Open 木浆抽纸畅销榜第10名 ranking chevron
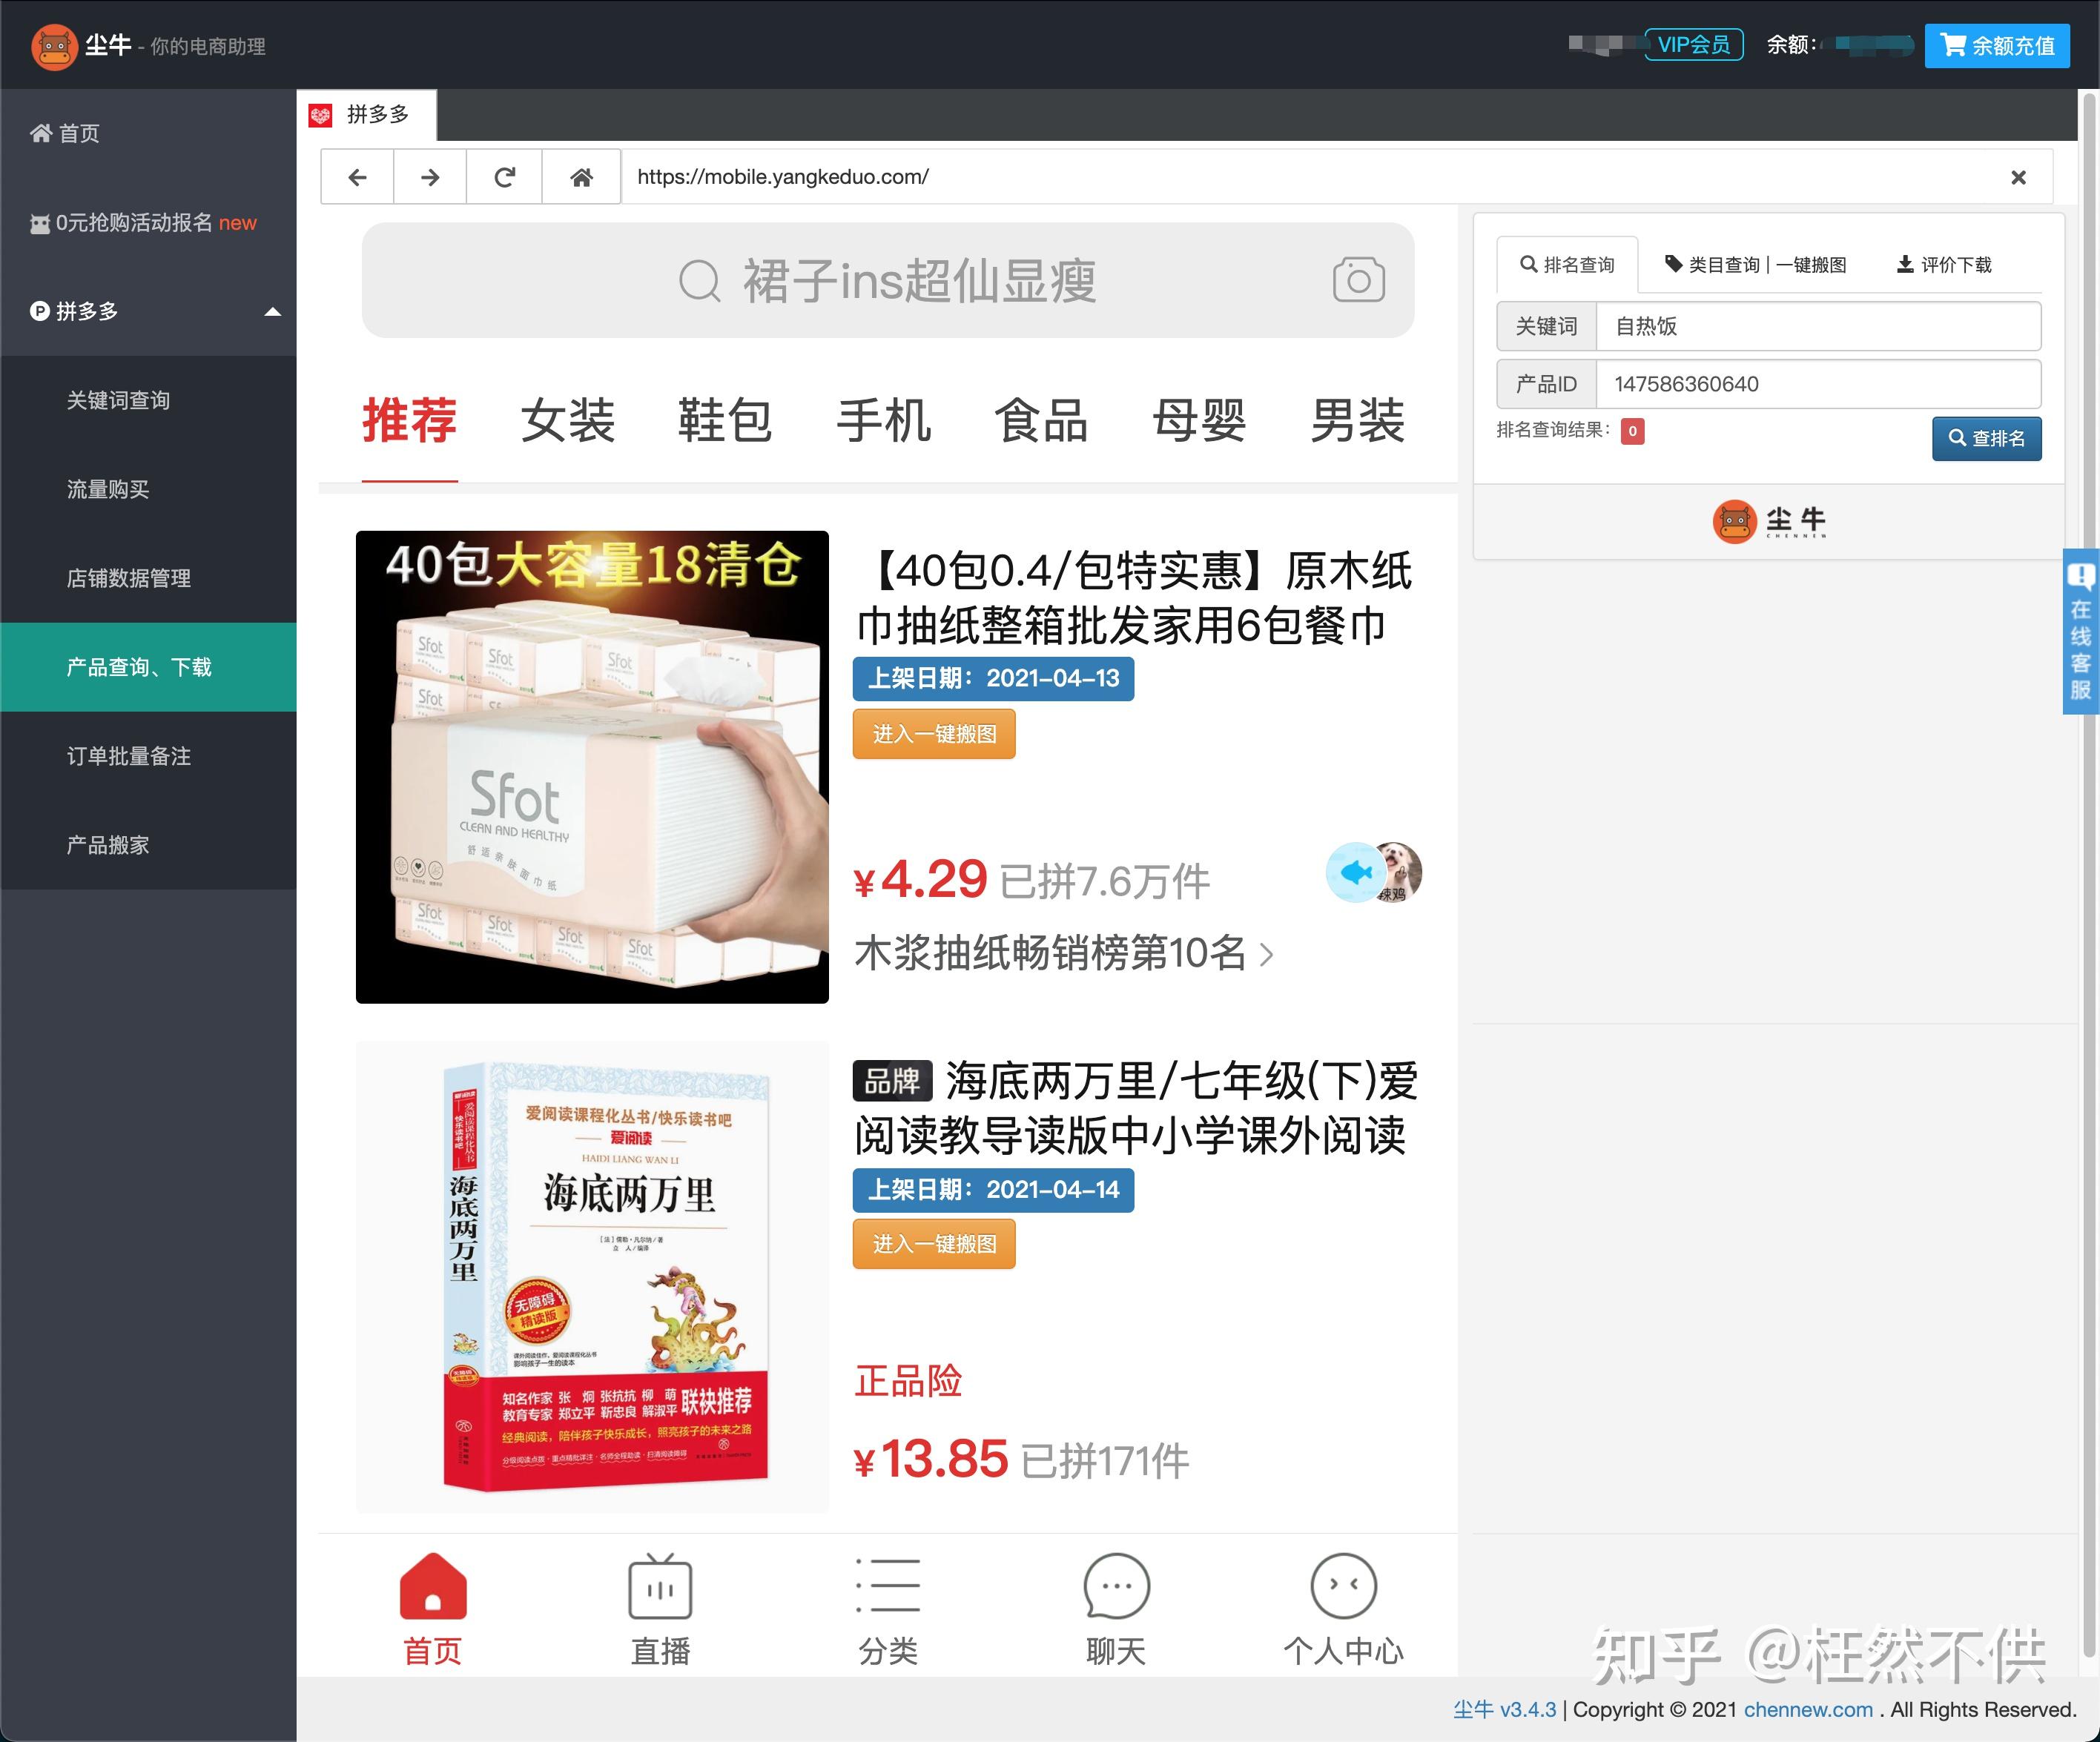2100x1742 pixels. tap(1267, 955)
